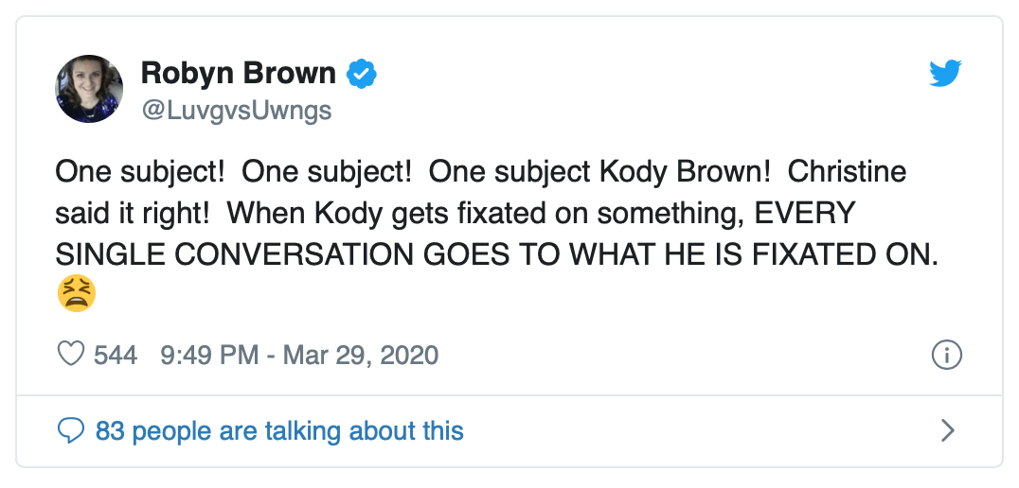The height and width of the screenshot is (488, 1019).
Task: Open the tweet info icon
Action: coord(947,355)
